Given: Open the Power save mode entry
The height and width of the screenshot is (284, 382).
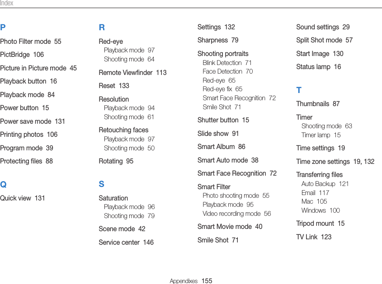Looking at the screenshot, I should click(x=33, y=121).
